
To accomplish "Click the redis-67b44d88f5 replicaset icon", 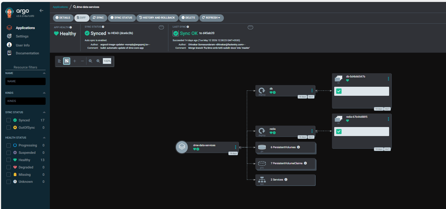I will [x=338, y=119].
